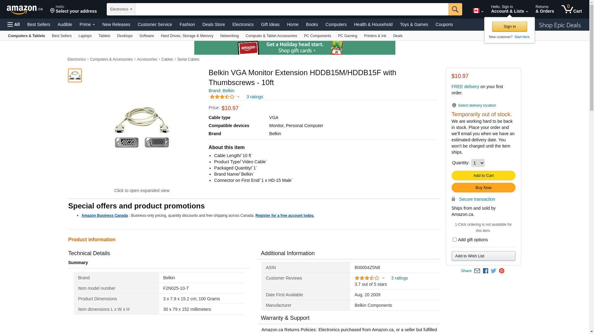The image size is (594, 334).
Task: Share product via email envelope icon
Action: [477, 271]
